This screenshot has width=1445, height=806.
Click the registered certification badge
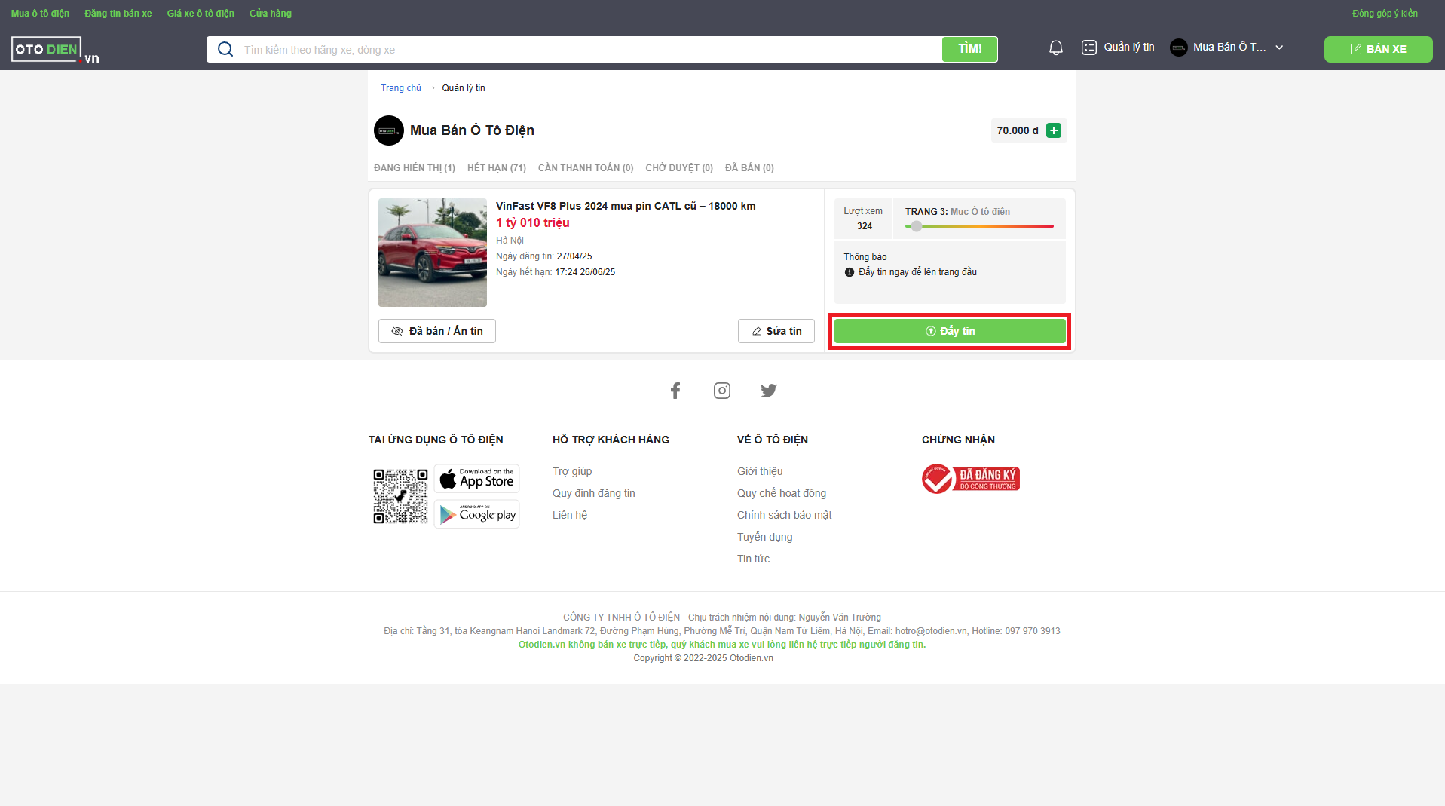pyautogui.click(x=970, y=479)
